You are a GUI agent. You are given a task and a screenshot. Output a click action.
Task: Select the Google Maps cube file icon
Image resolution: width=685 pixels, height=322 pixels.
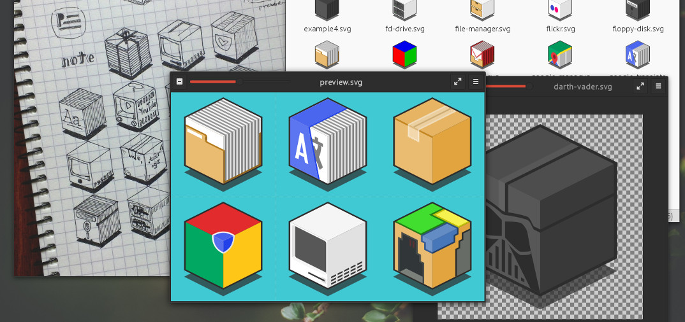(x=560, y=55)
